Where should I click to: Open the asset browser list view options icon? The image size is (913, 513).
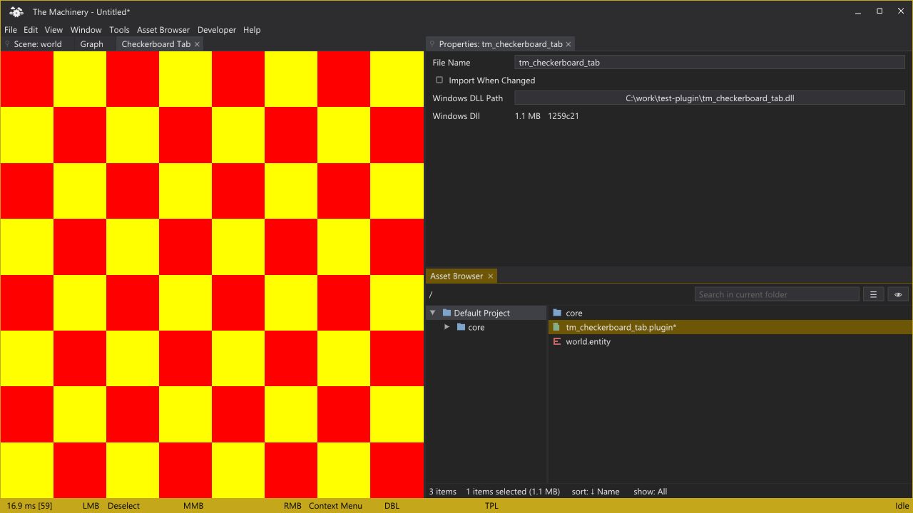point(873,294)
